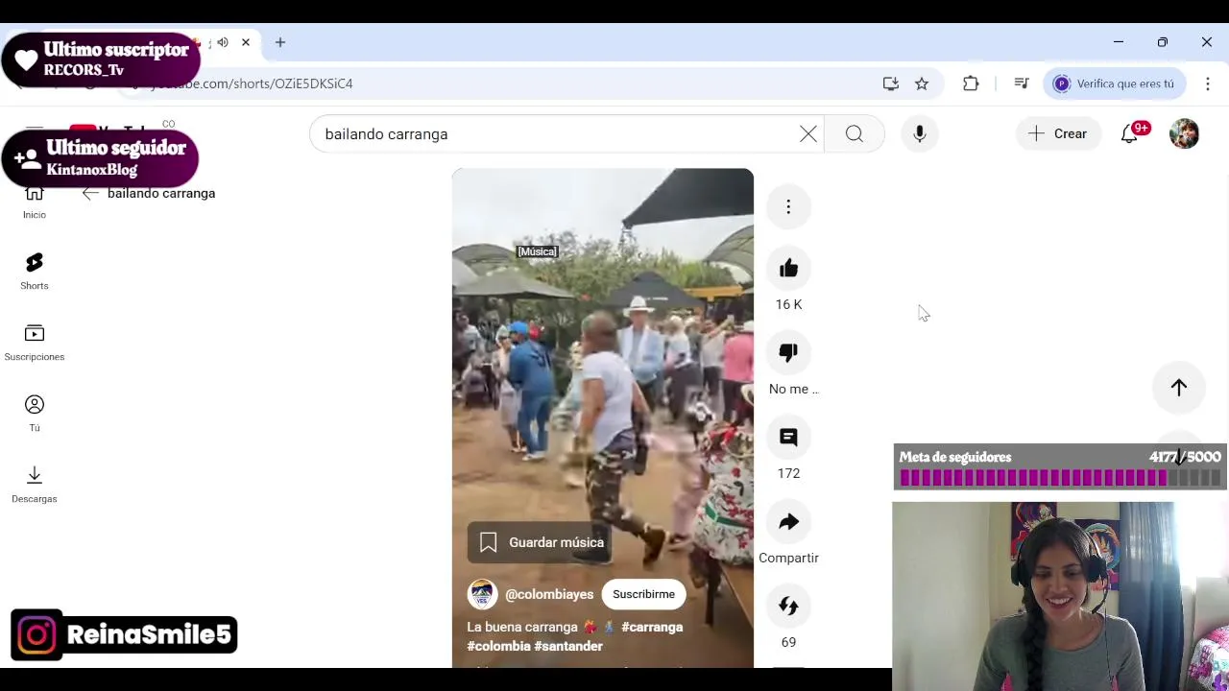This screenshot has width=1229, height=691.
Task: Close the current browser tab
Action: pos(246,43)
